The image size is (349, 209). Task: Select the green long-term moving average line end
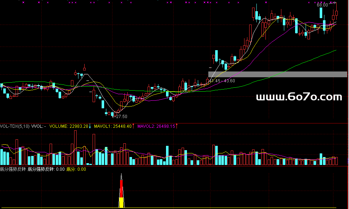(336, 50)
